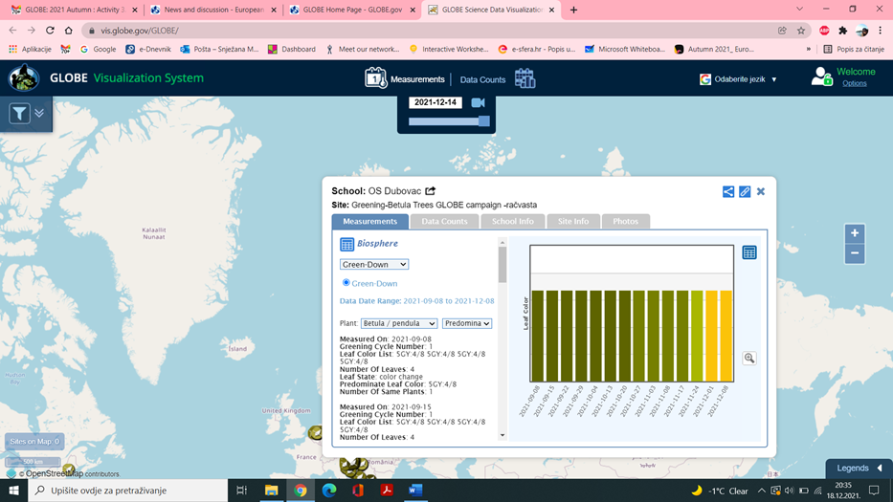Open the Site Info tab
Viewport: 893px width, 502px height.
(x=573, y=221)
